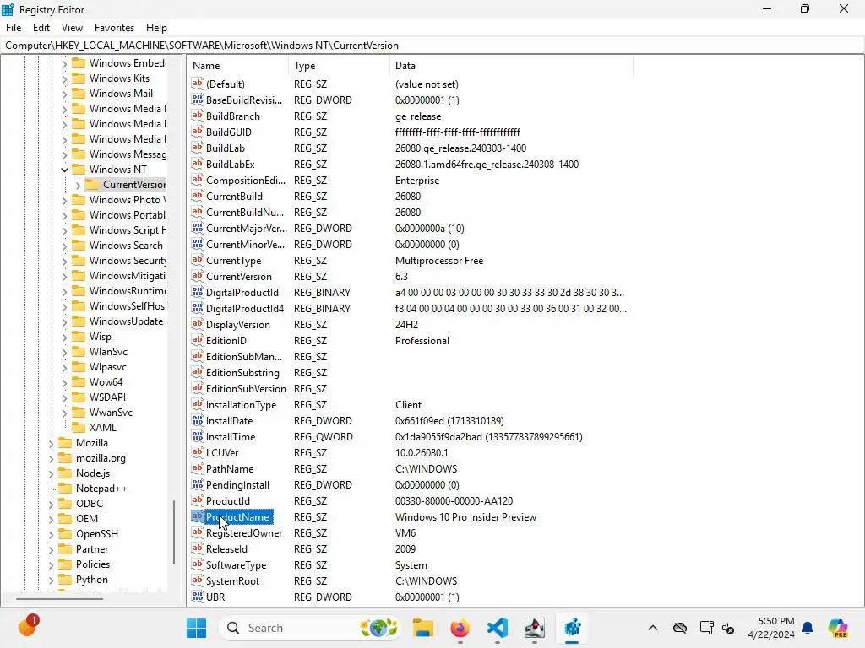This screenshot has height=648, width=865.
Task: Open the Favorites menu
Action: [114, 28]
